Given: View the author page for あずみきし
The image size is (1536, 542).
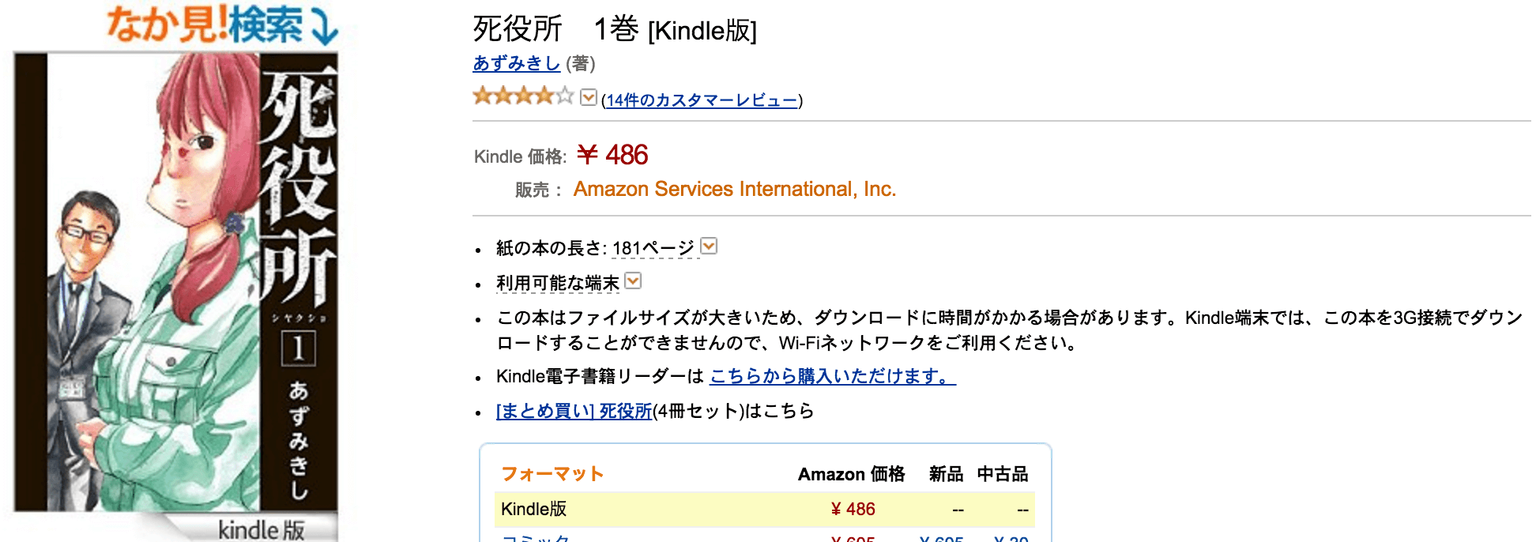Looking at the screenshot, I should pos(514,65).
